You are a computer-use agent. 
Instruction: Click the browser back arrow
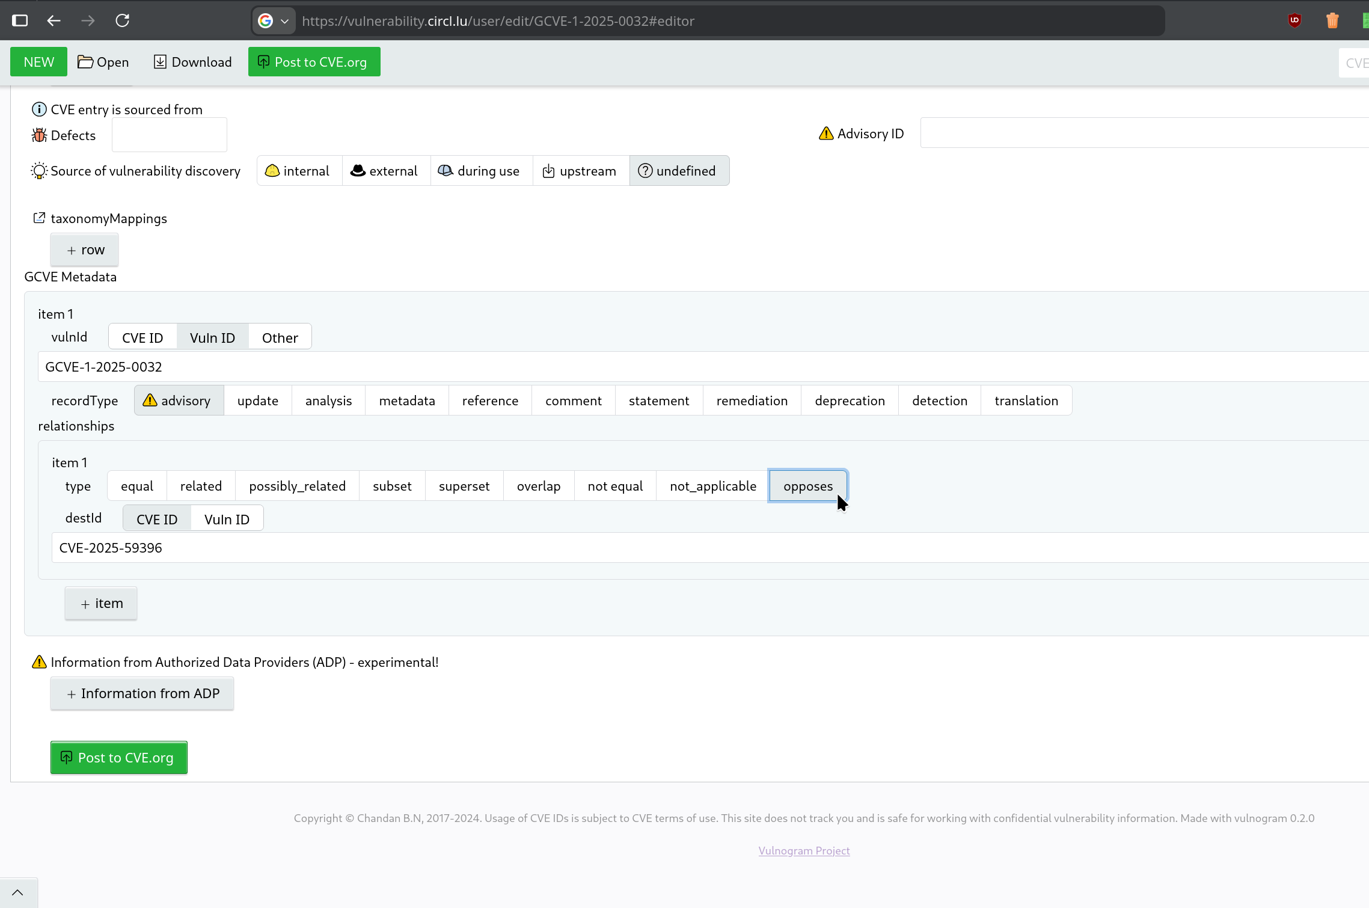(x=54, y=20)
